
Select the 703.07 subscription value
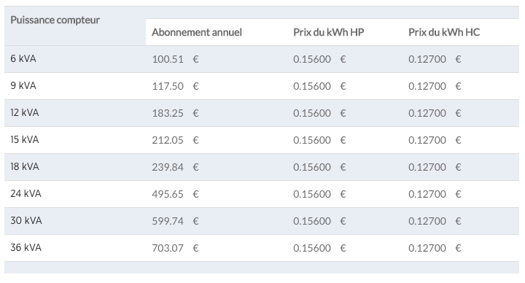pyautogui.click(x=168, y=248)
